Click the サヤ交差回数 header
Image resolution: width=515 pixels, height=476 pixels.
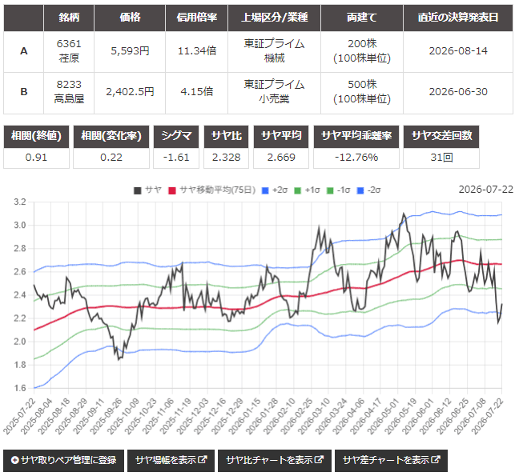point(441,136)
